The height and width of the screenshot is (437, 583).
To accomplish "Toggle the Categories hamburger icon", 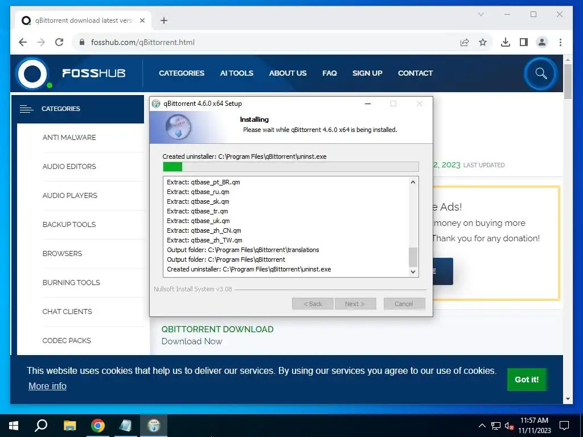I will pyautogui.click(x=26, y=109).
